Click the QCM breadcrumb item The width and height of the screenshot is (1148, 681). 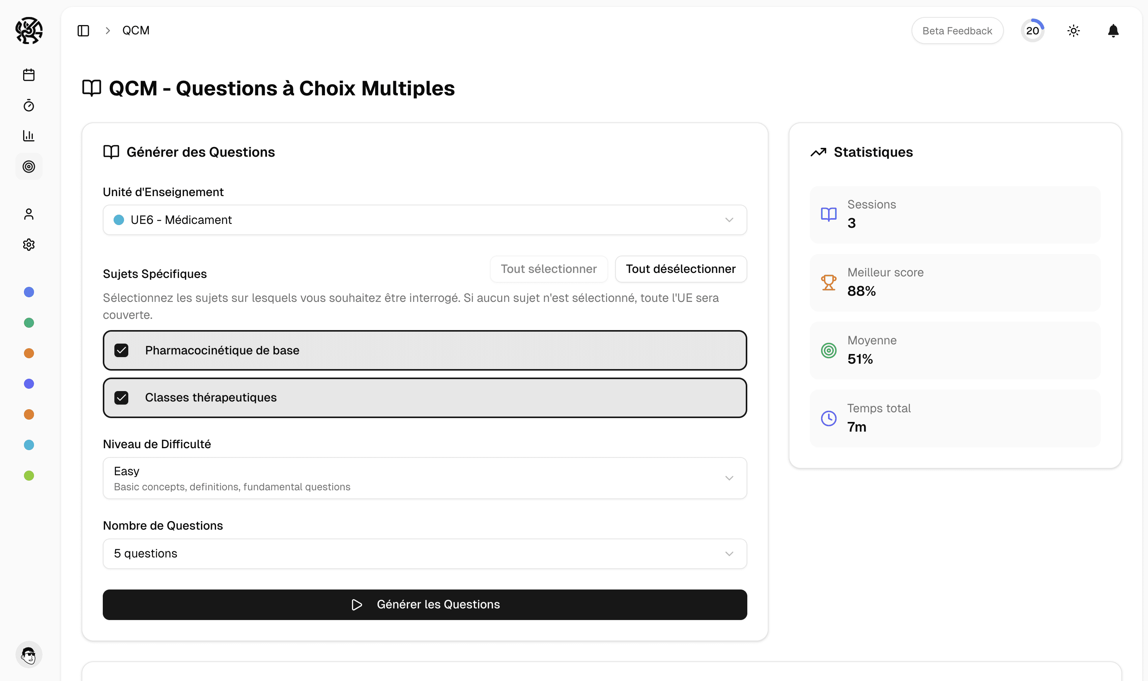[136, 31]
